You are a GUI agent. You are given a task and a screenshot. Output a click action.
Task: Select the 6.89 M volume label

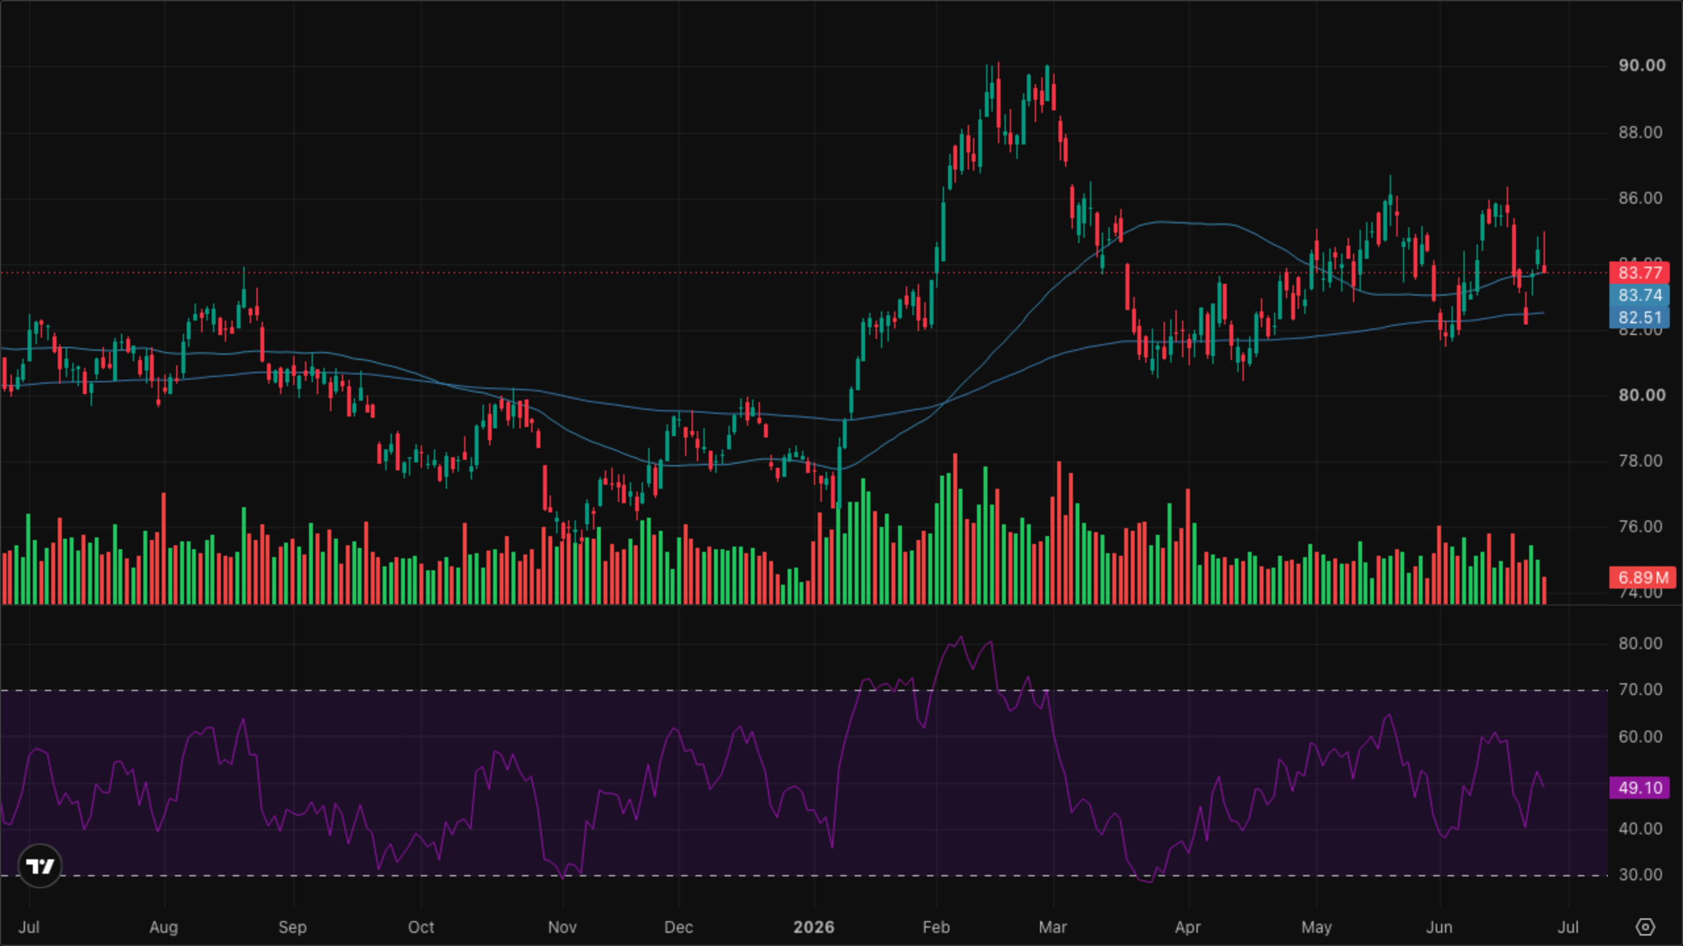[x=1642, y=577]
